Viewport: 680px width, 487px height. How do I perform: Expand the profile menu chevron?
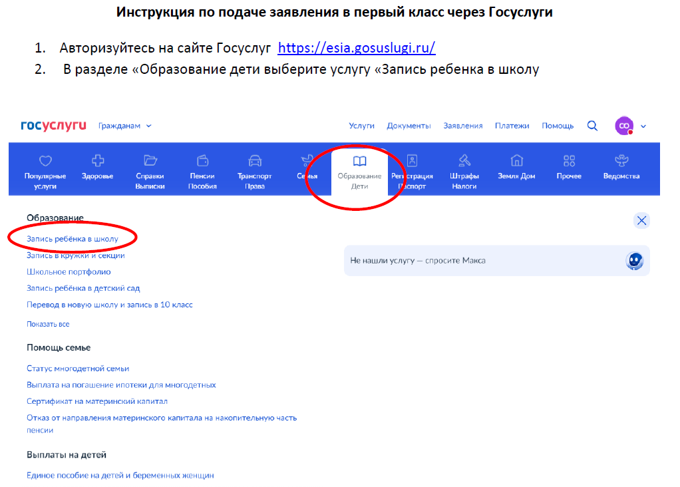[x=643, y=126]
